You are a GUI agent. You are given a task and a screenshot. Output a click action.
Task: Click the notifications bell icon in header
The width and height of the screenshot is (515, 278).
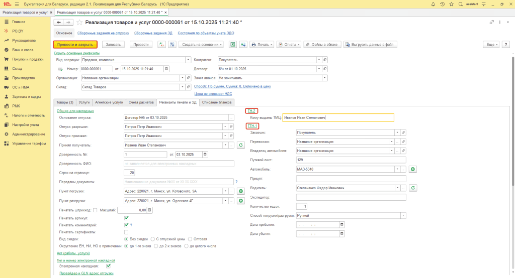point(432,4)
